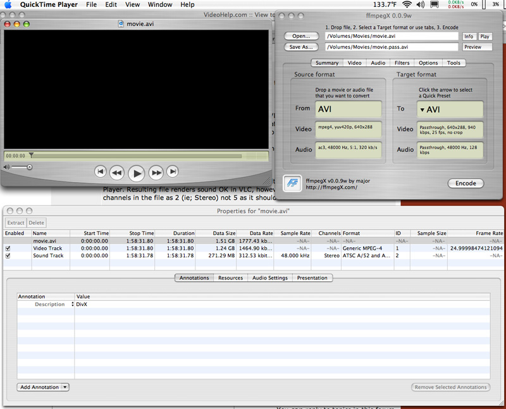Viewport: 506px width, 409px height.
Task: Click the ffmpegX application logo icon
Action: pos(292,183)
